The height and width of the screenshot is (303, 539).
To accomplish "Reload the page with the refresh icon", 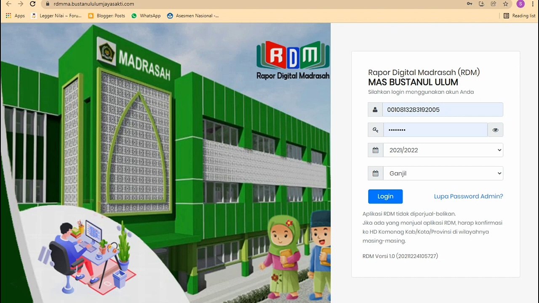I will tap(33, 4).
